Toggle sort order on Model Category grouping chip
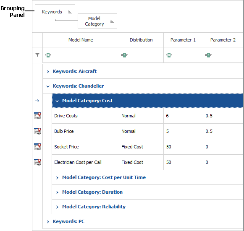The height and width of the screenshot is (231, 244). [x=112, y=21]
